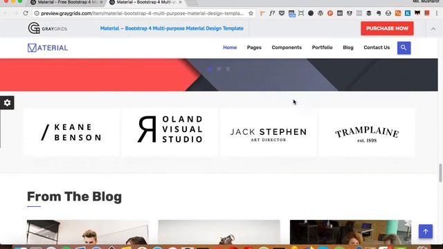Click the Jack Stephen Art Director logo
Screen dimensions: 443x249
point(268,132)
